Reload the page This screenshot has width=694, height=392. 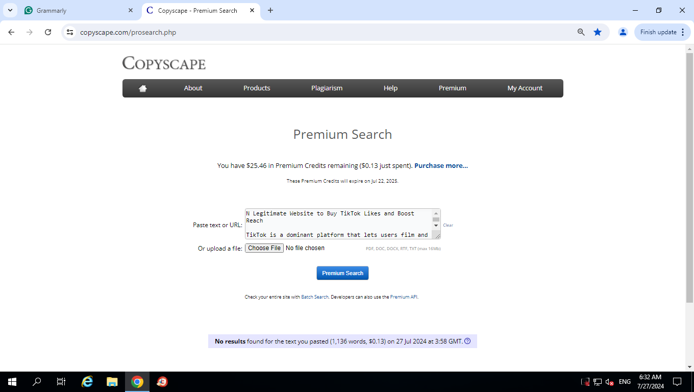point(48,32)
